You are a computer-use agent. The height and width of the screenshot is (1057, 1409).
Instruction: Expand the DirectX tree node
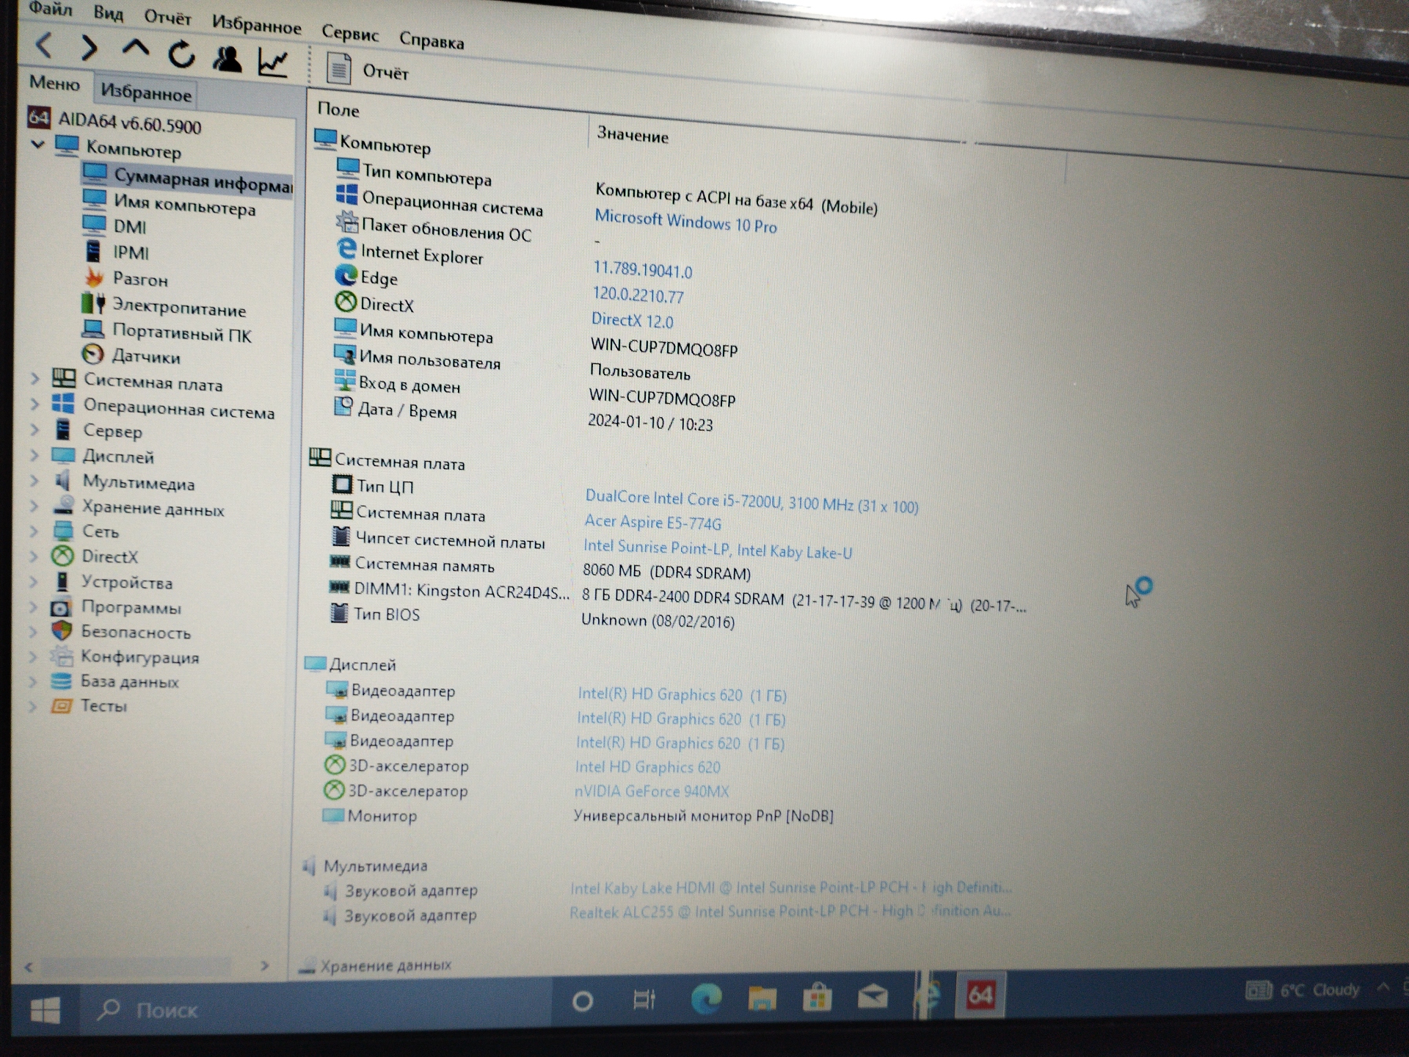pyautogui.click(x=34, y=556)
